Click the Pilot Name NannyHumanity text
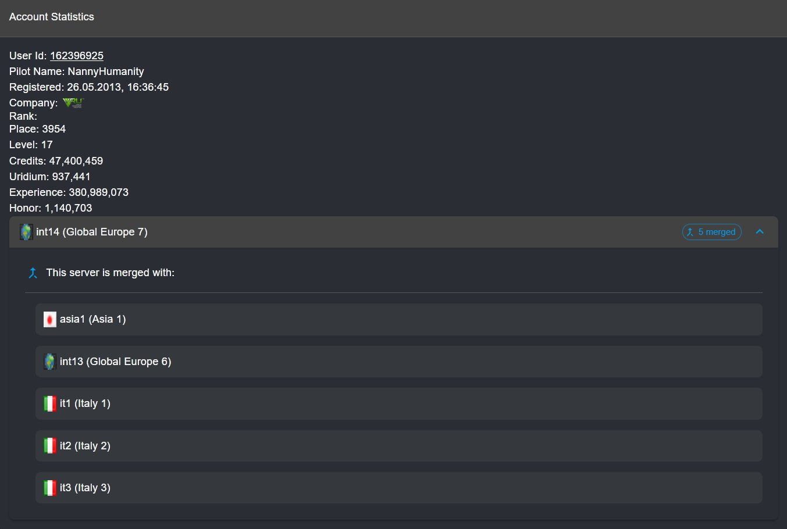The width and height of the screenshot is (787, 529). point(77,72)
